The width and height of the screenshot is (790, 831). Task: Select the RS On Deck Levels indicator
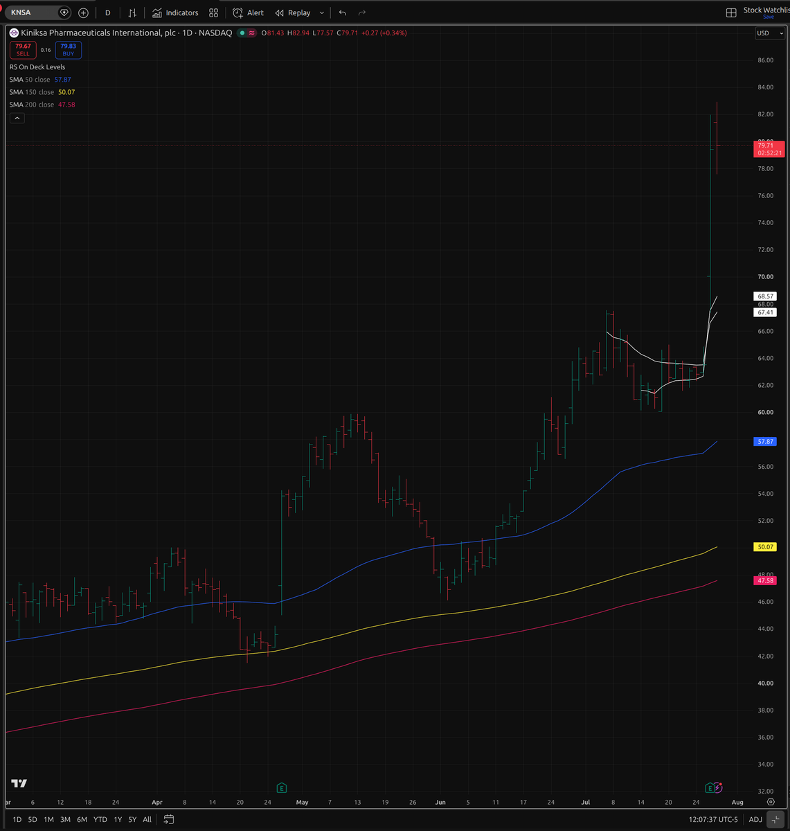[37, 67]
